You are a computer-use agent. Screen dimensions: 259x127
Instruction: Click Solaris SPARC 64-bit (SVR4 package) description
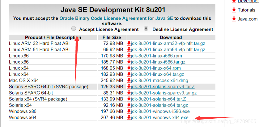pyautogui.click(x=49, y=87)
